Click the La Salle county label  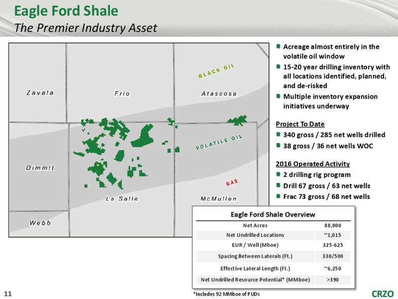click(122, 198)
